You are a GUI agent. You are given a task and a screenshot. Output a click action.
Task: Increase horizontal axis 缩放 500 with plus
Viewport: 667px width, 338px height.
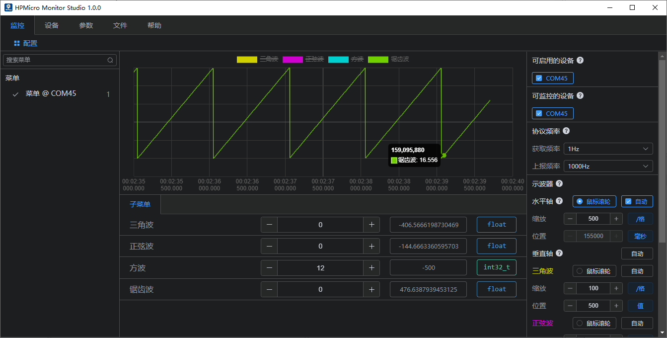pyautogui.click(x=616, y=219)
